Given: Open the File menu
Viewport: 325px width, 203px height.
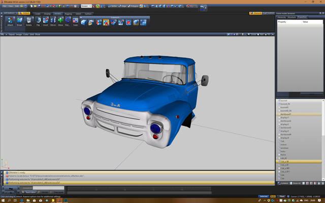Looking at the screenshot, I should point(5,6).
